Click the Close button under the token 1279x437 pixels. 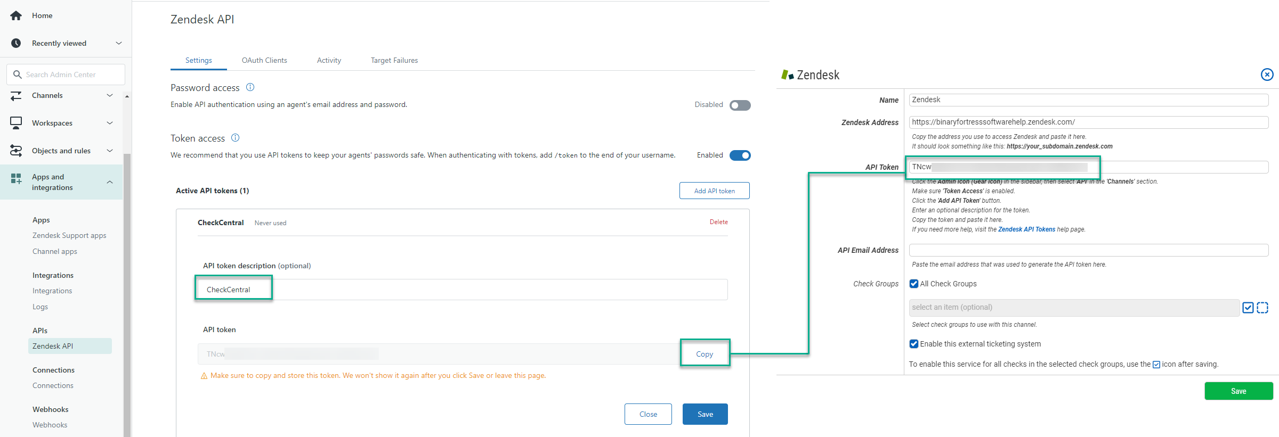click(648, 414)
